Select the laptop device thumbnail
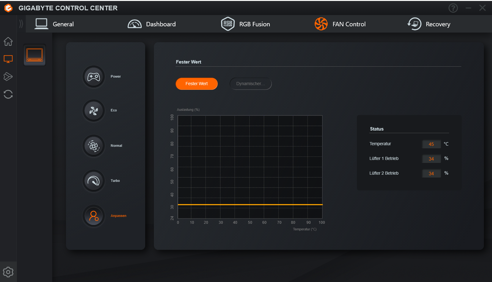This screenshot has height=282, width=492. [x=35, y=55]
